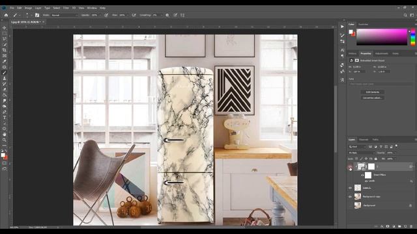Select the Rectangular Marquee tool
Screen dimensions: 417x234
(x=5, y=33)
